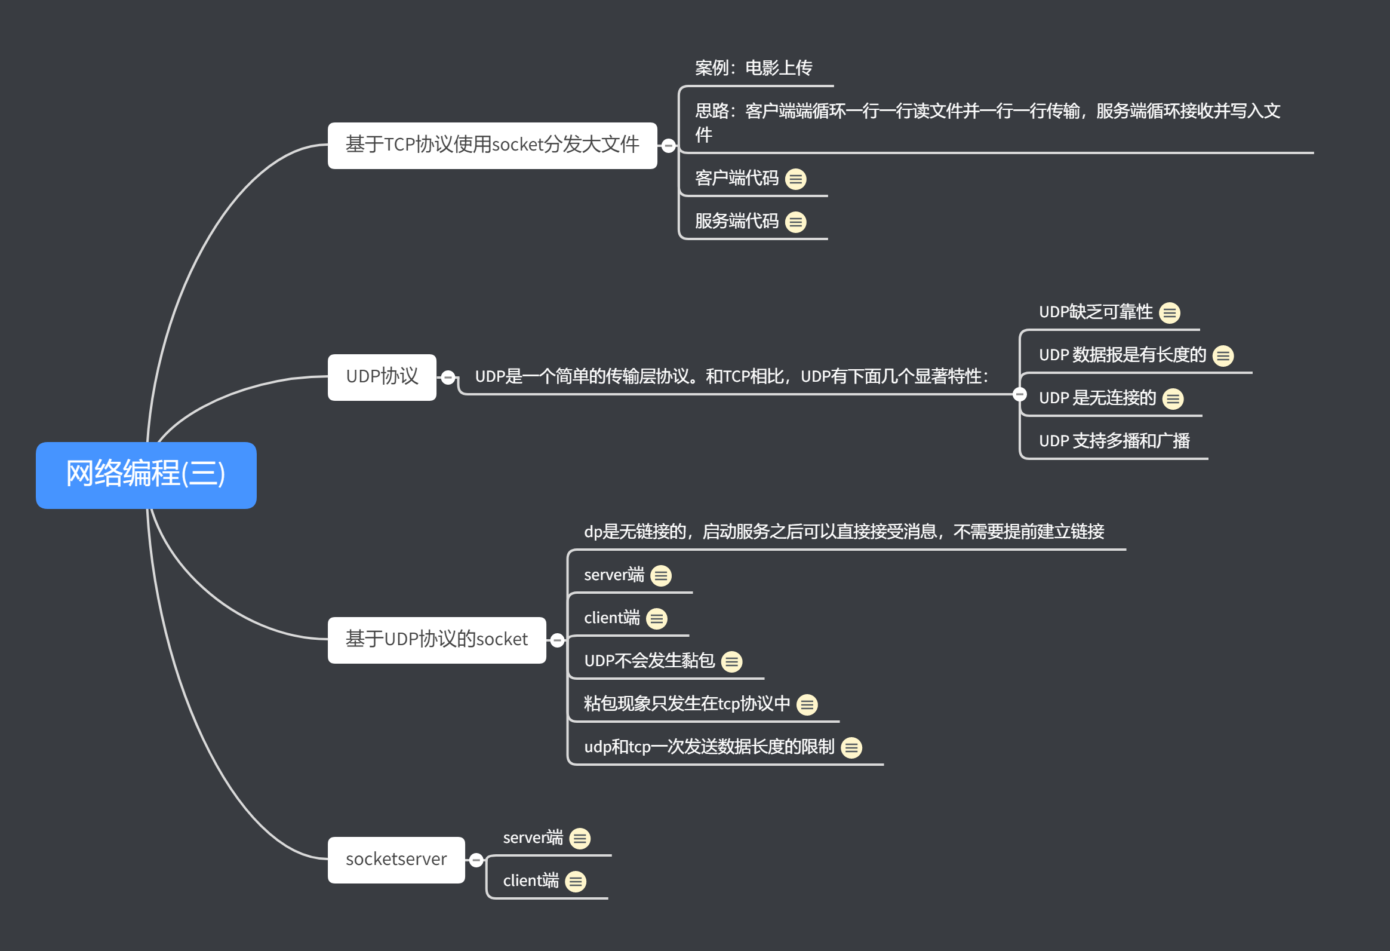Screen dimensions: 1390x951
Task: Open note icon next to UDP 数据报是有长度的
Action: pos(1223,356)
